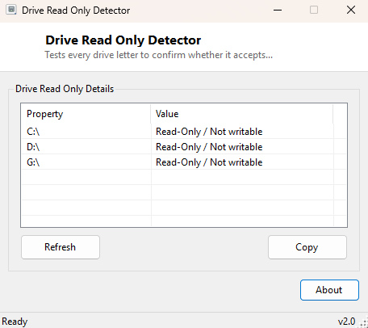Click the app icon in title bar
This screenshot has height=328, width=368.
11,11
